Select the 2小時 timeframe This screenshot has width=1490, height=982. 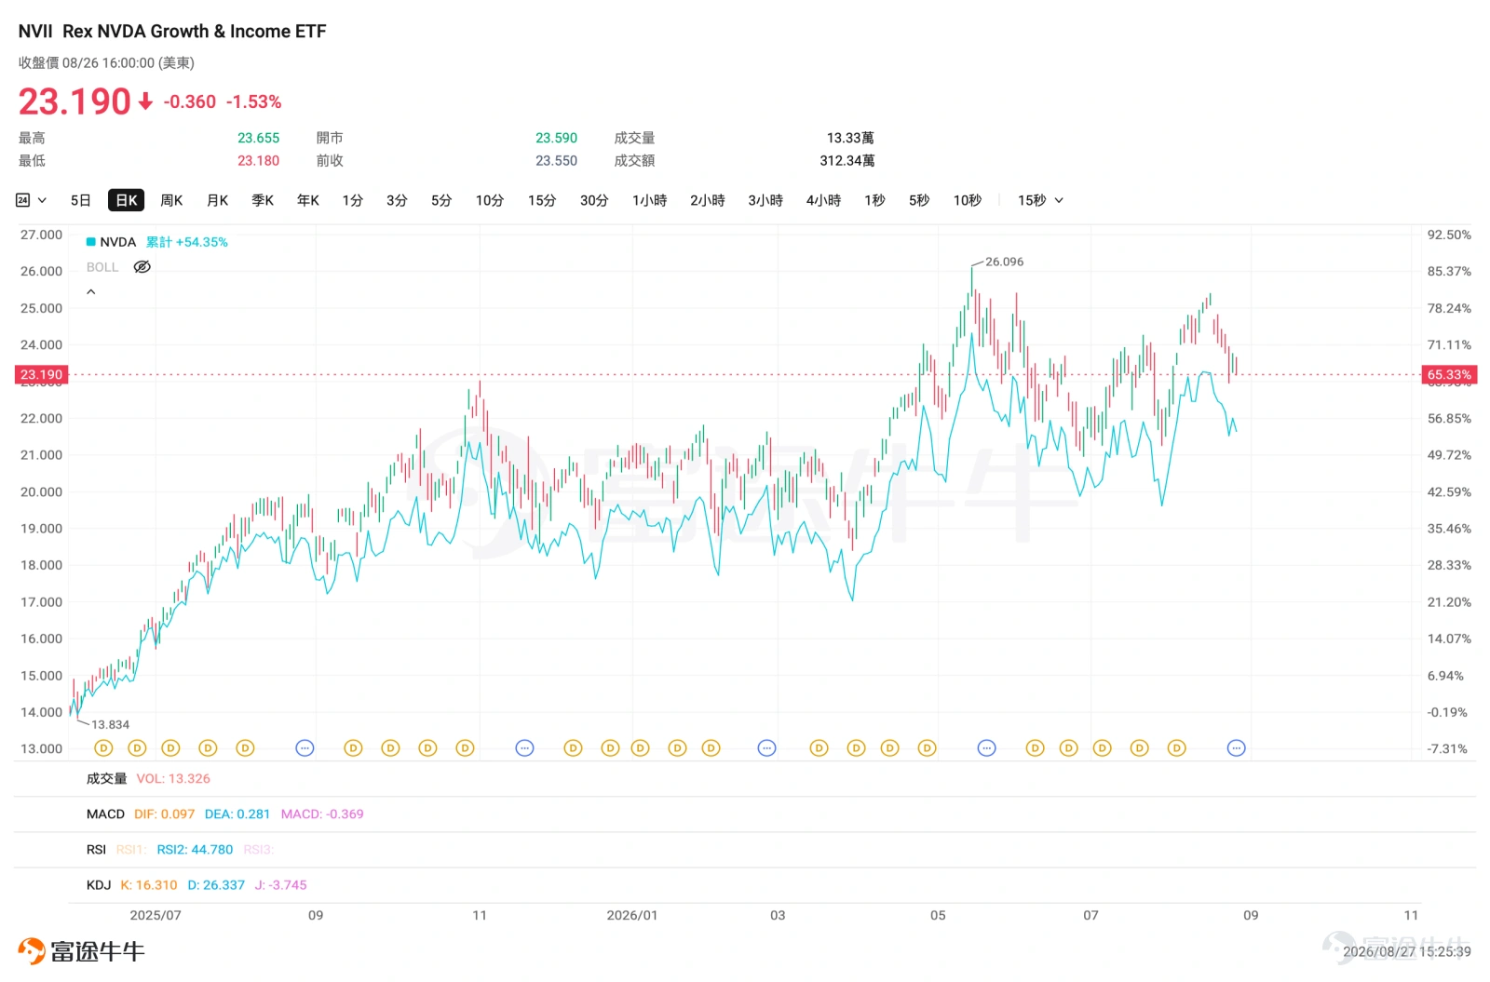(708, 200)
